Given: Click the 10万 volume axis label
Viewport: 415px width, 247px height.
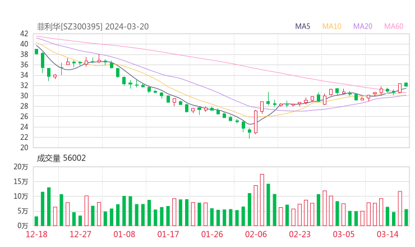Looking at the screenshot, I should pos(21,196).
